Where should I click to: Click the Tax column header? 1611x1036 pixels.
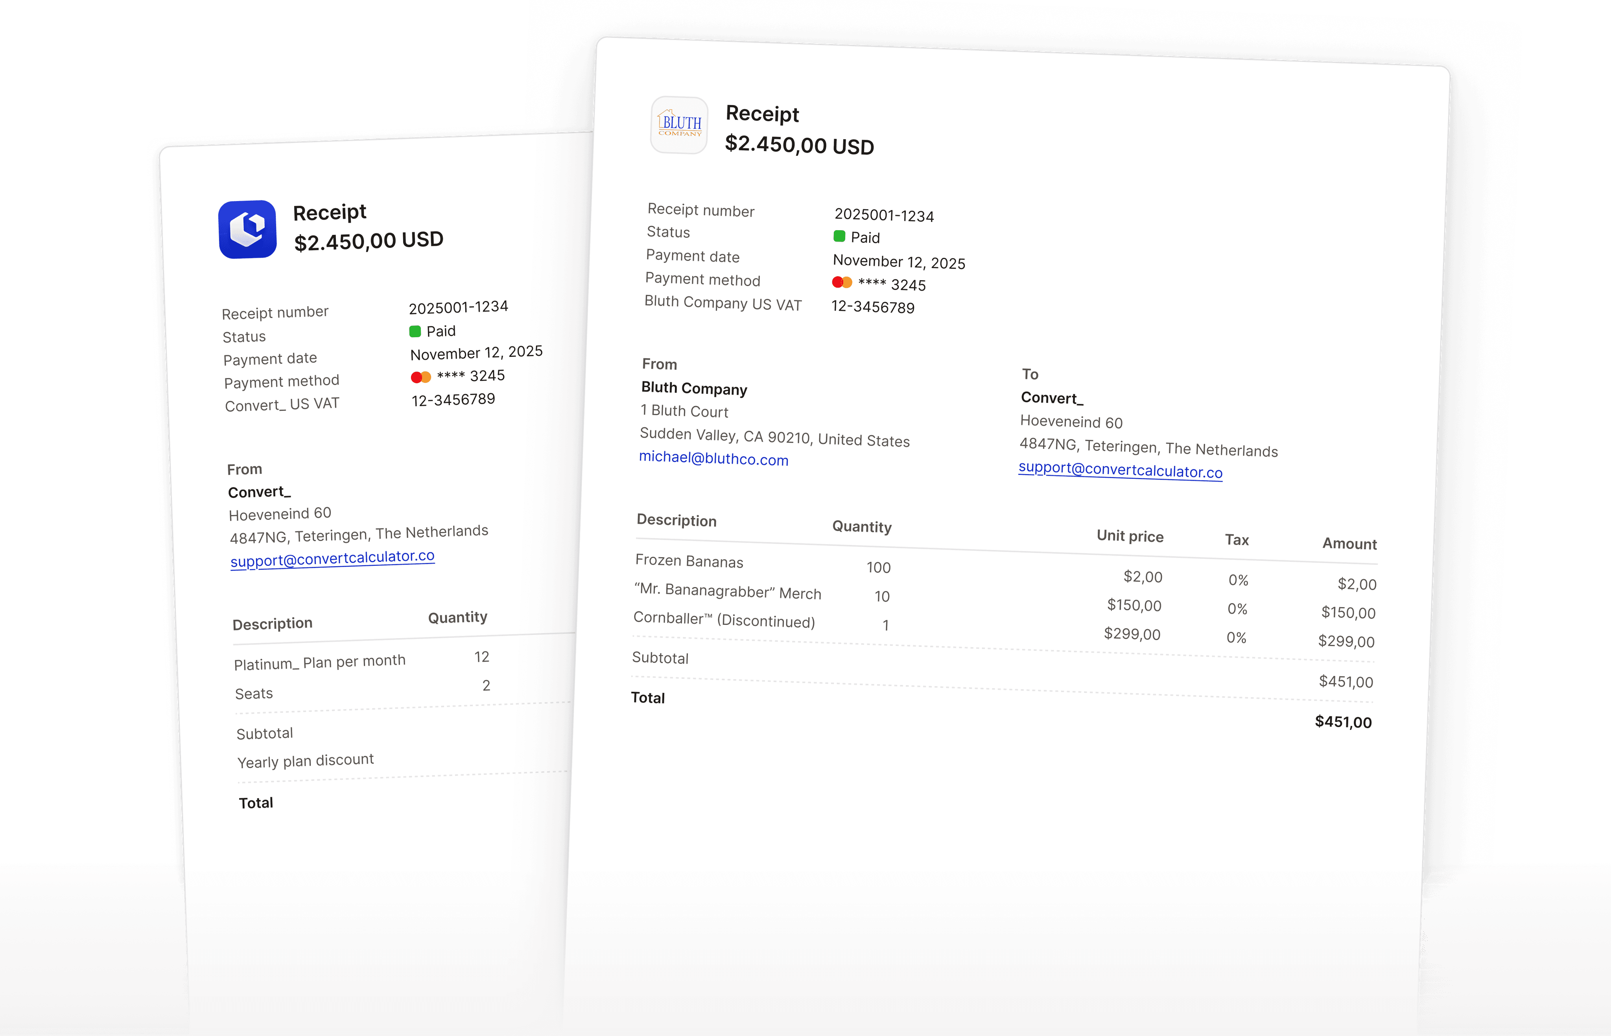(1237, 539)
